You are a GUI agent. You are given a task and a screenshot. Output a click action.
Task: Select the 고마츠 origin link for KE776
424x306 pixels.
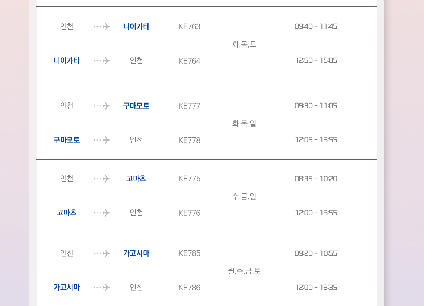[67, 213]
